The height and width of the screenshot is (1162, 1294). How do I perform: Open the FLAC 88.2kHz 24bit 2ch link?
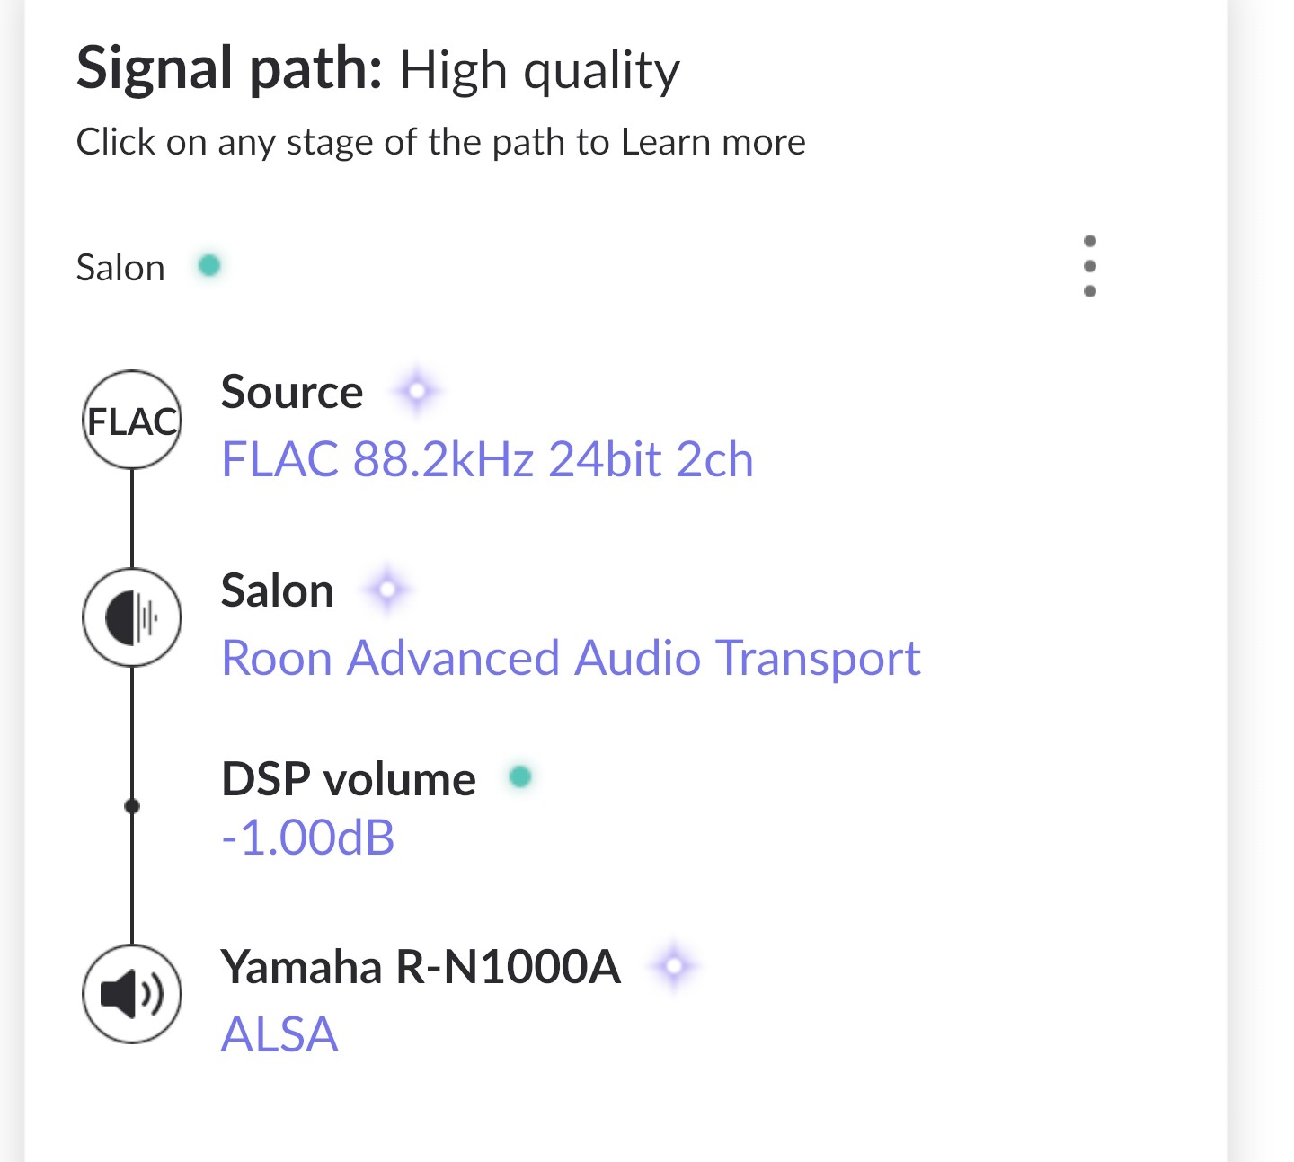pyautogui.click(x=487, y=458)
